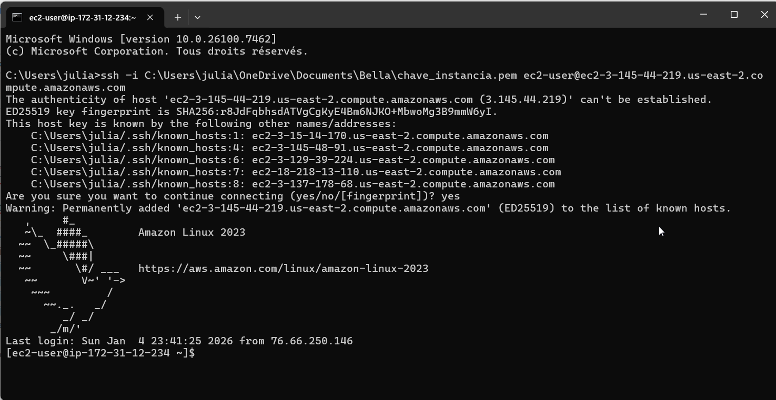Screen dimensions: 776x400
Task: Open a new terminal tab with plus
Action: tap(178, 17)
